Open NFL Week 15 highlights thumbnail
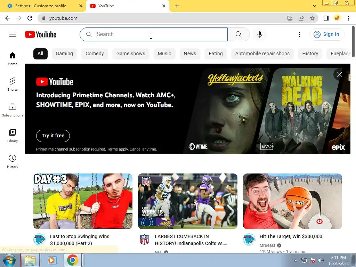Image resolution: width=356 pixels, height=267 pixels. point(188,201)
